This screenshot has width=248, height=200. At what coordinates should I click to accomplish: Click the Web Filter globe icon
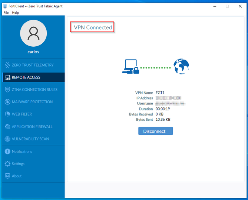click(7, 114)
